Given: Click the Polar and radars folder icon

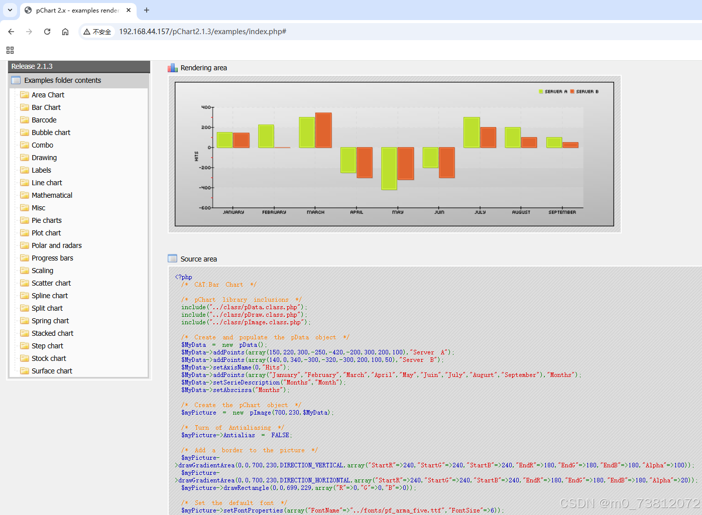Looking at the screenshot, I should click(x=25, y=245).
